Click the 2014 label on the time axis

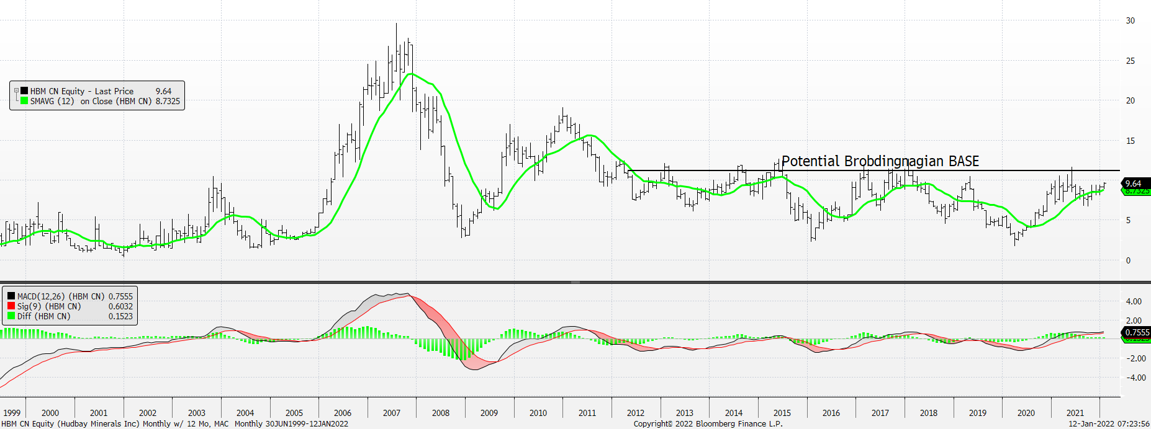[x=734, y=413]
